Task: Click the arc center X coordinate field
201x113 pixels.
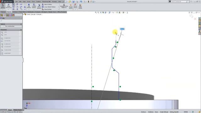Action: pyautogui.click(x=12, y=32)
